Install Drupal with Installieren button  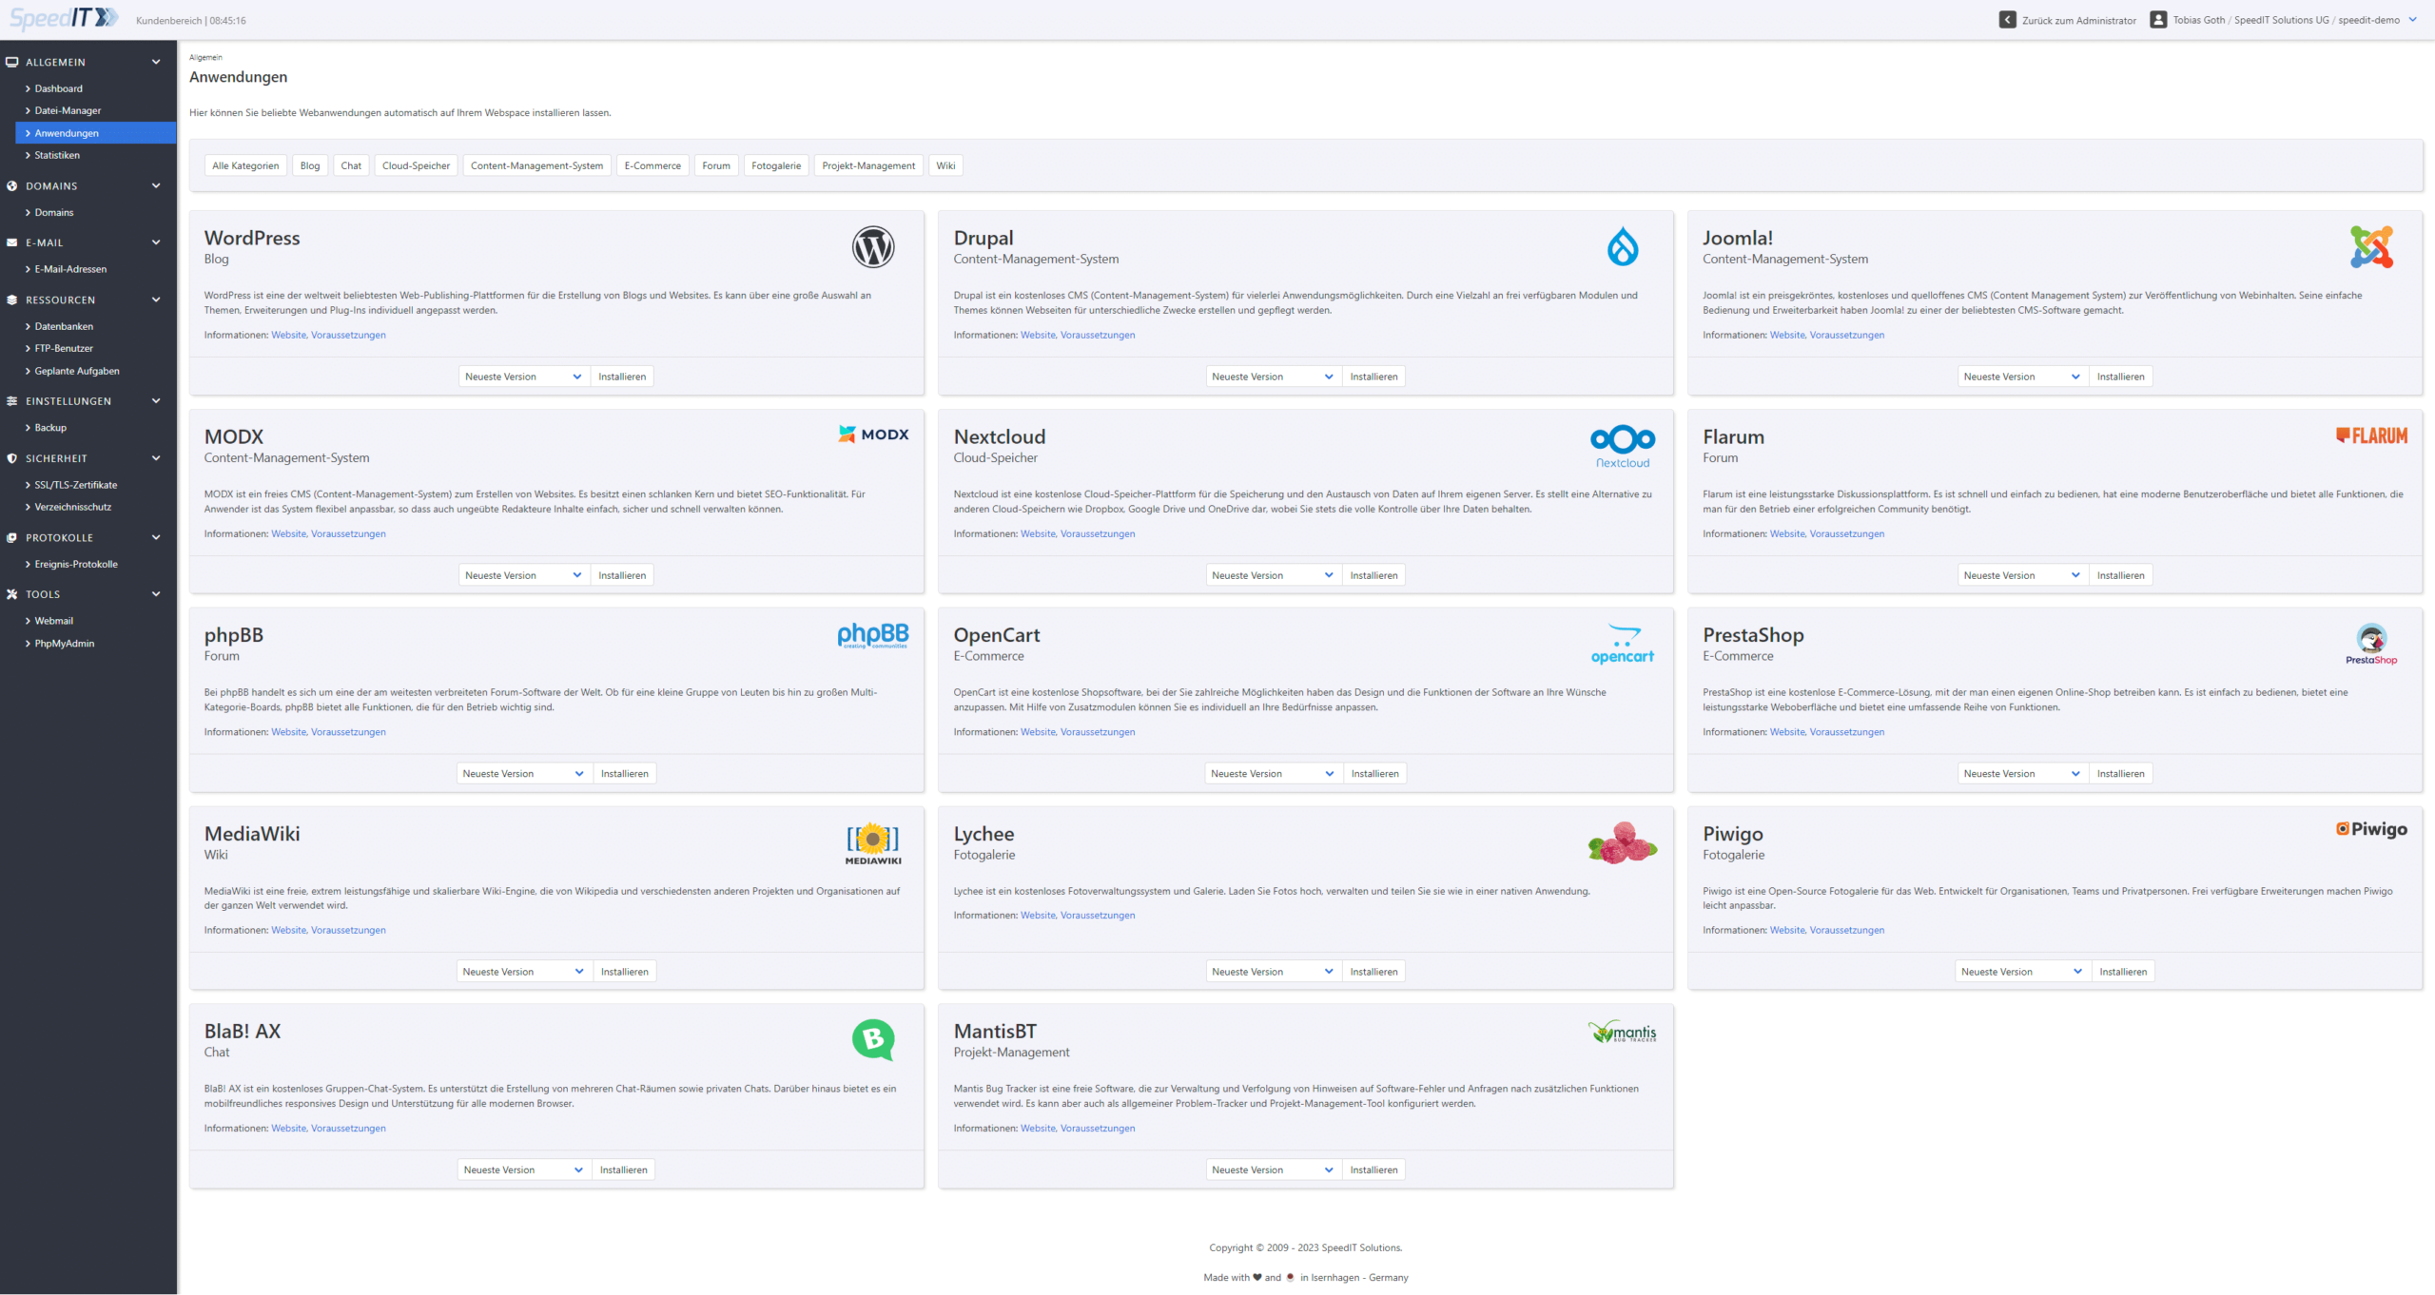coord(1373,377)
